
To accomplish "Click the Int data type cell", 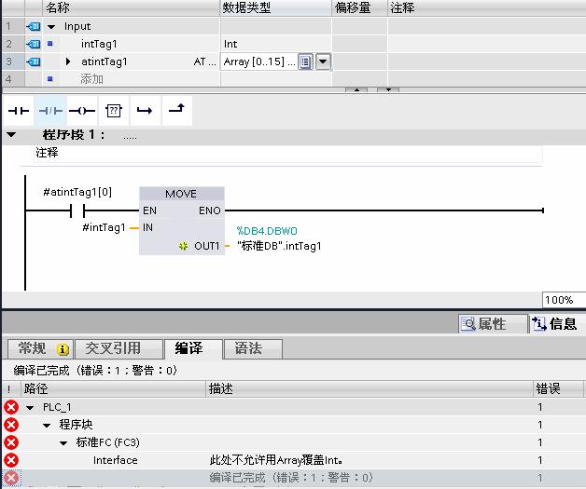I will click(x=276, y=44).
